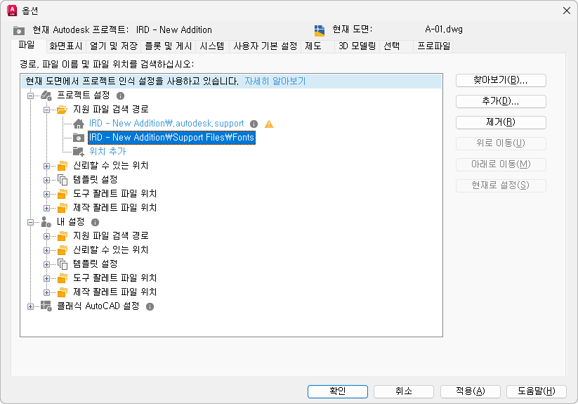The height and width of the screenshot is (404, 578).
Task: Select 내 설정 제작 팔레트 파일 위치 label
Action: click(x=114, y=292)
